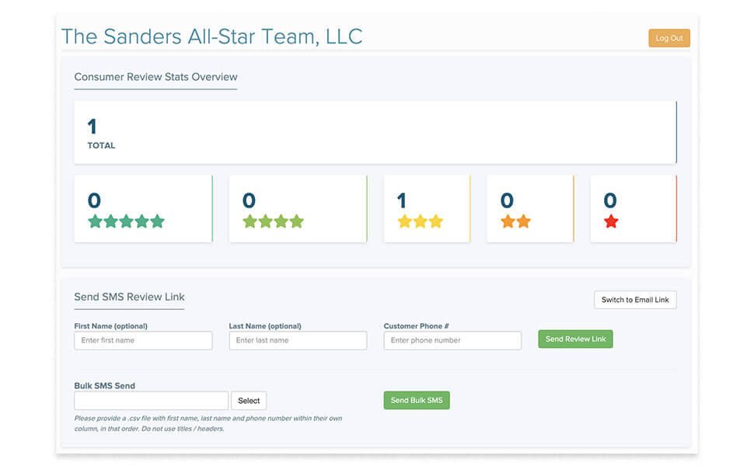This screenshot has height=466, width=754.
Task: Click the yellow three-star rating icons
Action: [420, 221]
